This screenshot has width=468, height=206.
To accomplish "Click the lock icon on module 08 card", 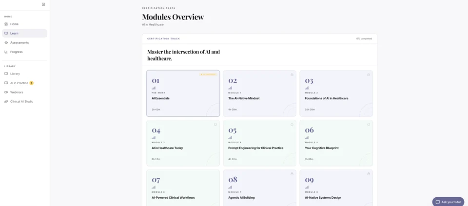I will pyautogui.click(x=292, y=173).
